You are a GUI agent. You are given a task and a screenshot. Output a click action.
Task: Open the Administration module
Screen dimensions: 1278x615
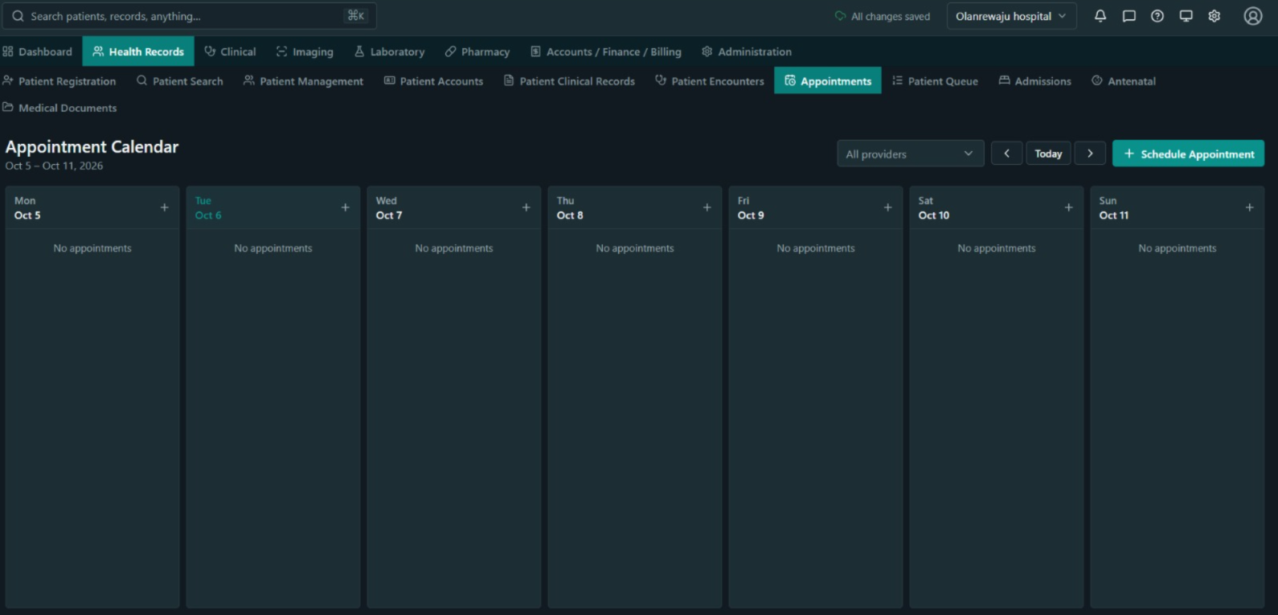pos(747,51)
